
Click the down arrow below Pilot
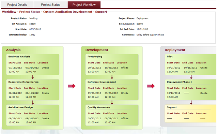coord(191,77)
